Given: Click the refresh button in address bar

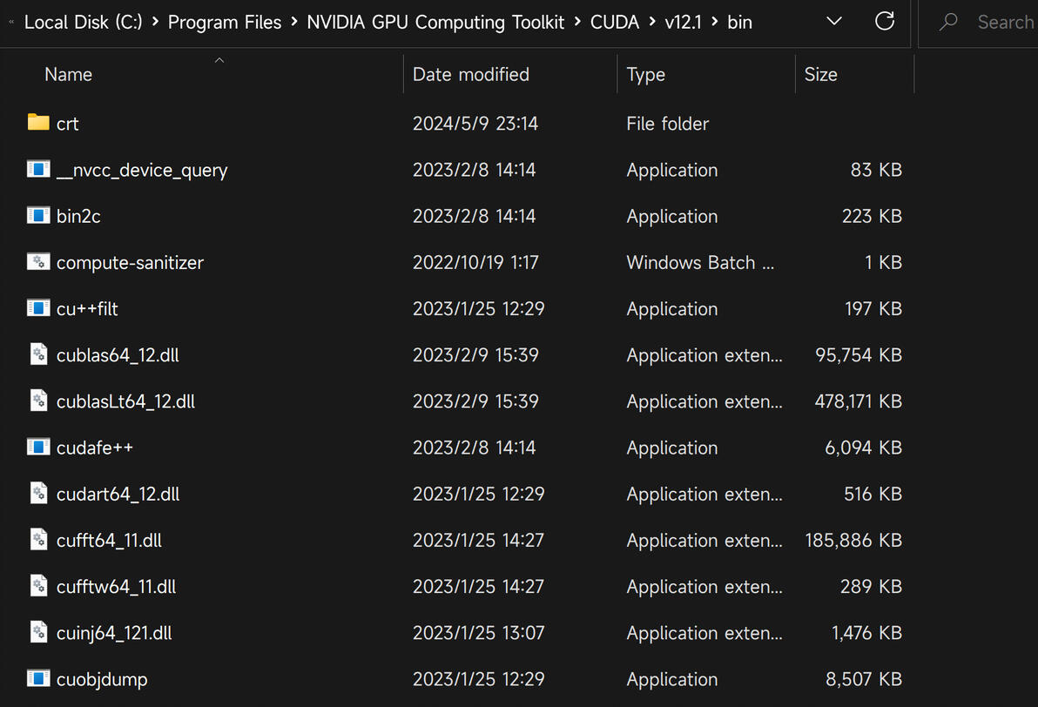Looking at the screenshot, I should (x=885, y=22).
